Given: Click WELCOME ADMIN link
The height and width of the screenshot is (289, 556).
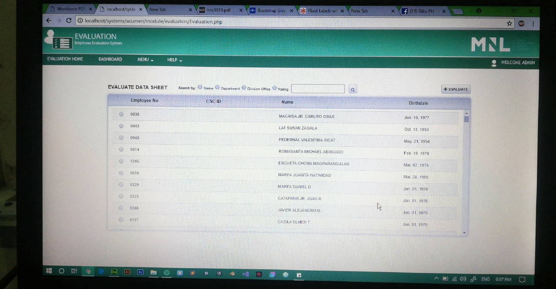Looking at the screenshot, I should (518, 63).
